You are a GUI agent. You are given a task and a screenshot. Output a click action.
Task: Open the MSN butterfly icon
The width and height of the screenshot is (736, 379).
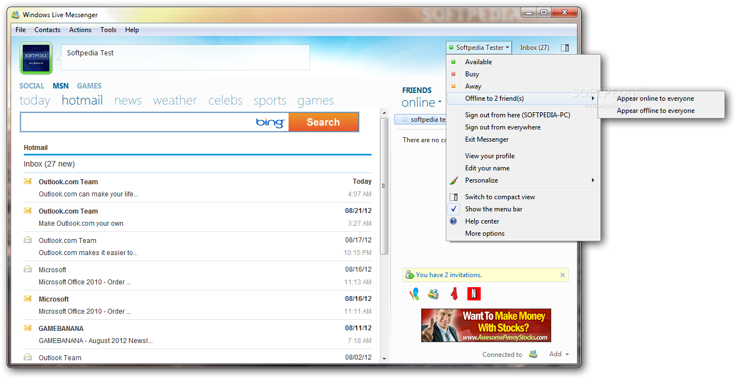tap(414, 294)
